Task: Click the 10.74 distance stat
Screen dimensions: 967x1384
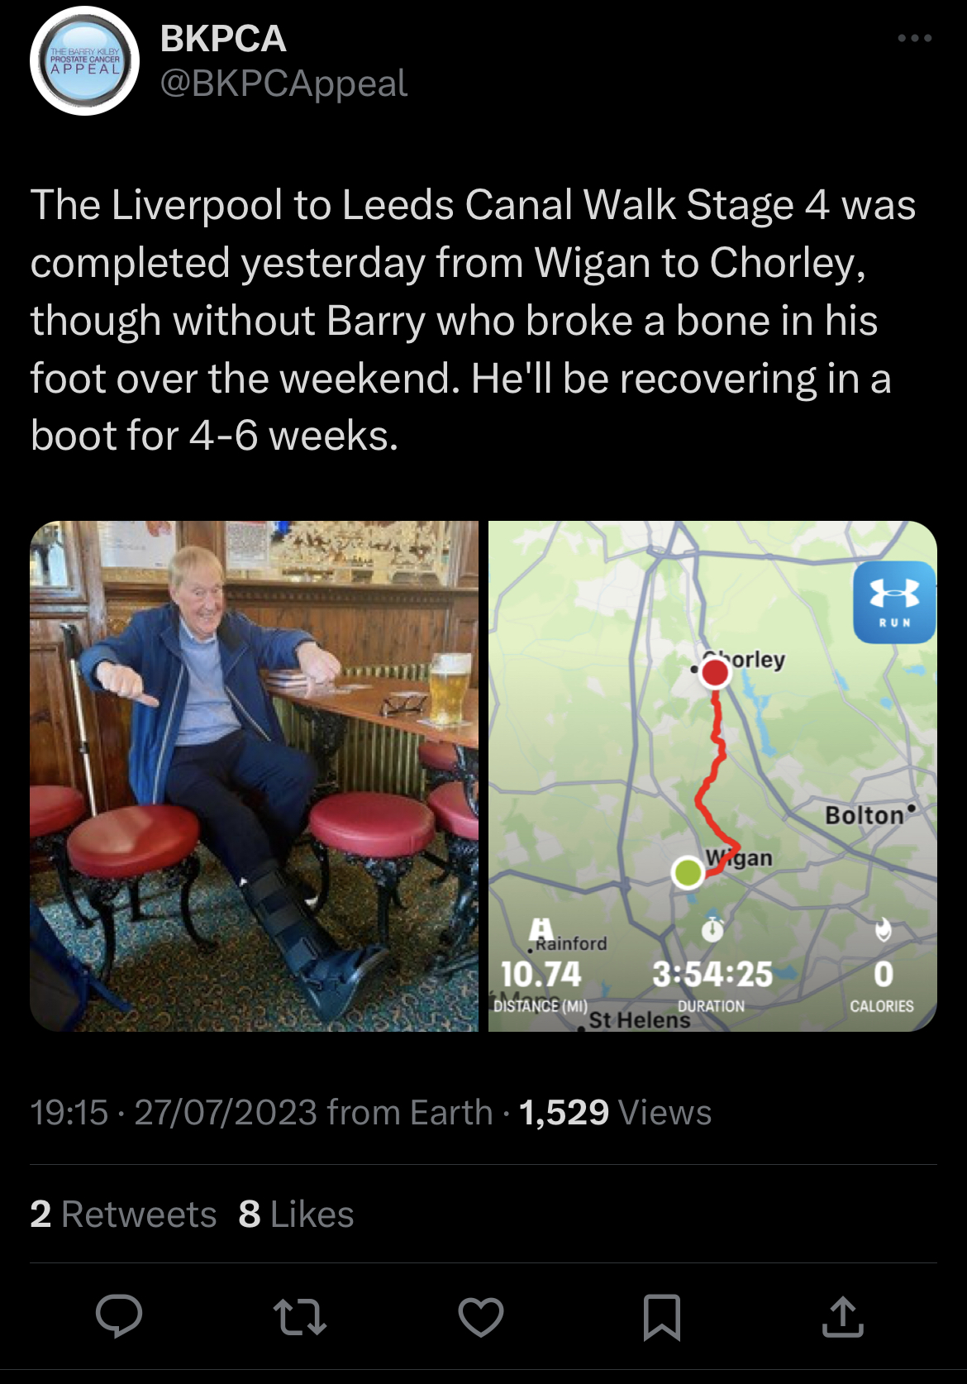Action: click(x=541, y=975)
